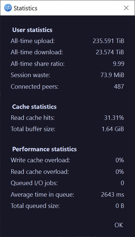
Task: Click the Total buffer size label
Action: click(x=33, y=129)
